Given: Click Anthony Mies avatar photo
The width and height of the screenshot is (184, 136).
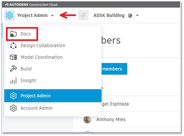Looking at the screenshot, I should click(x=87, y=120).
